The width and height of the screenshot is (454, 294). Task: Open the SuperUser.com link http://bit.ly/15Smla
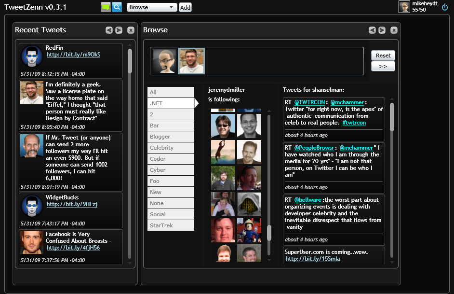click(313, 259)
